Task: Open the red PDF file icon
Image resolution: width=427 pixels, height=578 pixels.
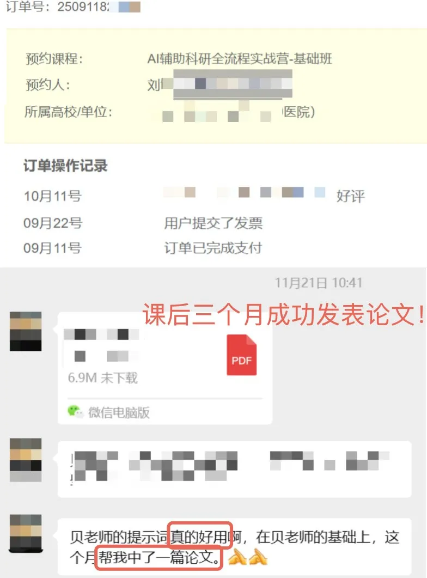Action: (242, 355)
